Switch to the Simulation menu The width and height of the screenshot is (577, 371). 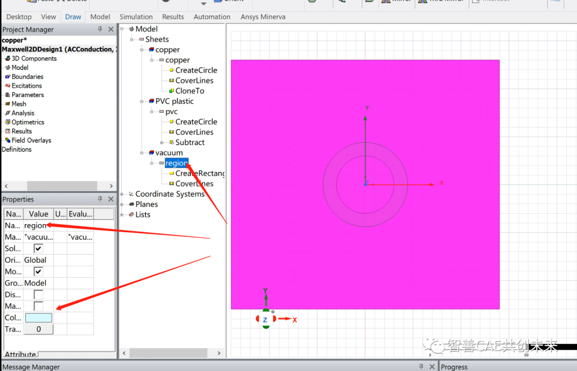pos(136,17)
